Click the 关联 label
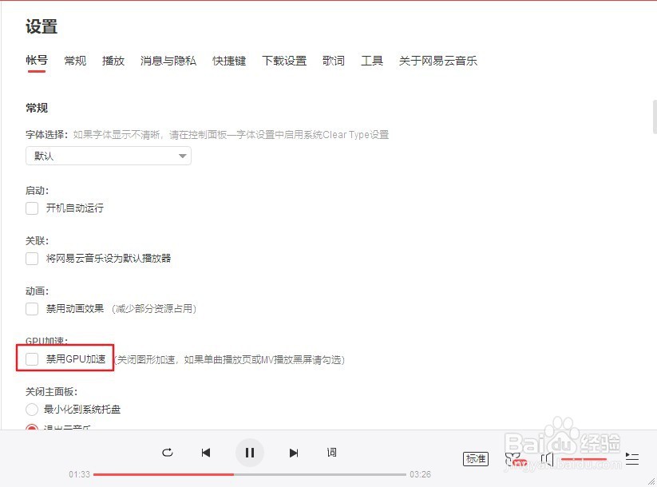Viewport: 657px width, 487px height. point(37,241)
